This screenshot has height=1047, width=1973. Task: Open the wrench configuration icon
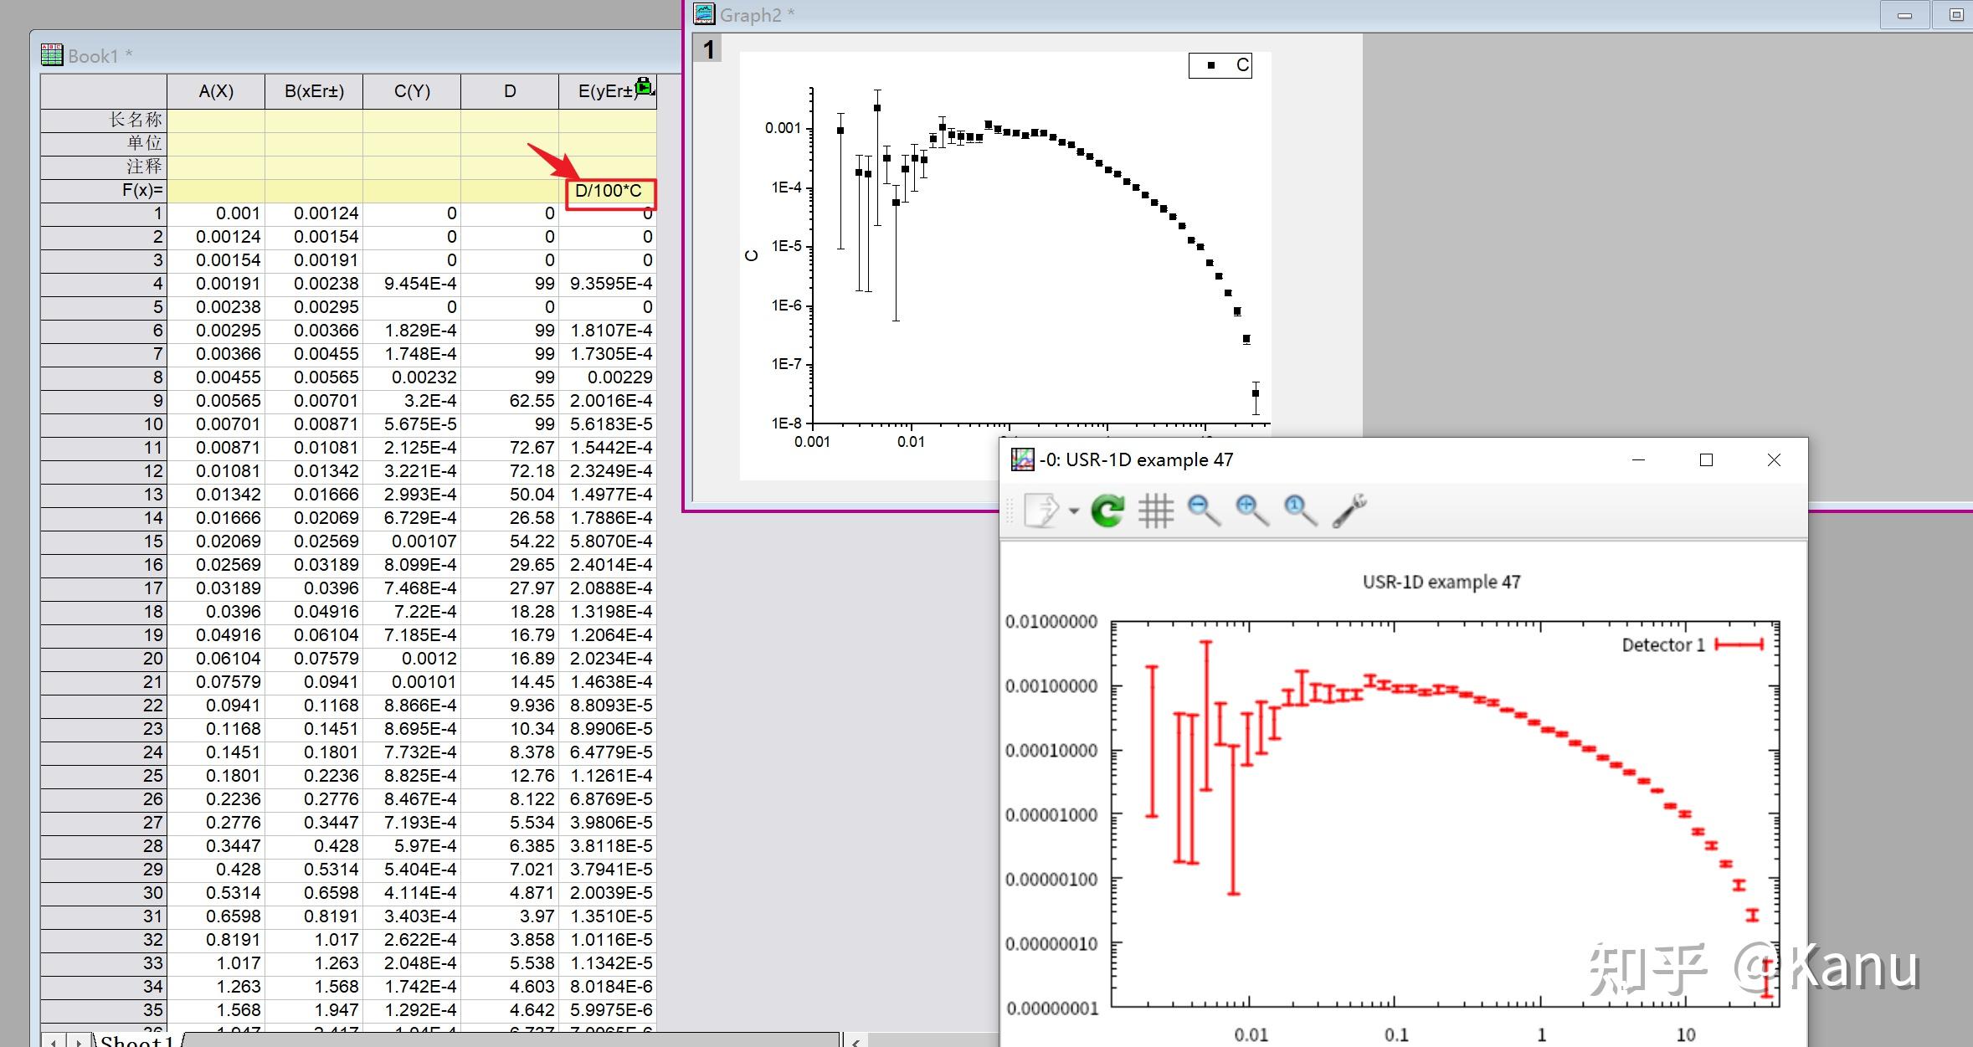[1349, 510]
